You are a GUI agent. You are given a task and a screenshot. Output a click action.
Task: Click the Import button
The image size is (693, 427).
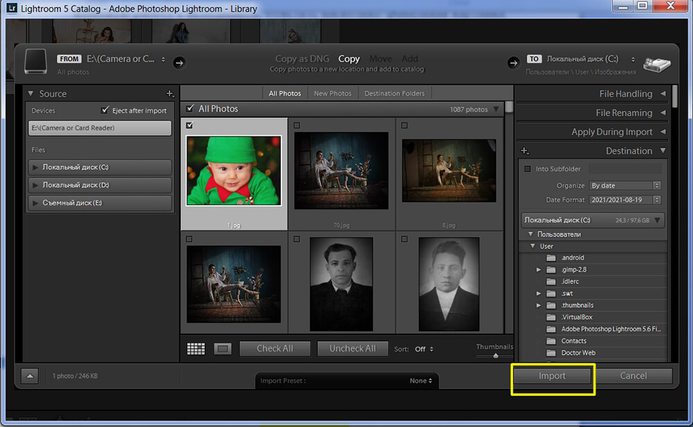552,376
